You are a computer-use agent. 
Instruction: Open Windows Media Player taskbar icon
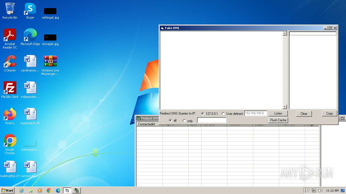40,190
